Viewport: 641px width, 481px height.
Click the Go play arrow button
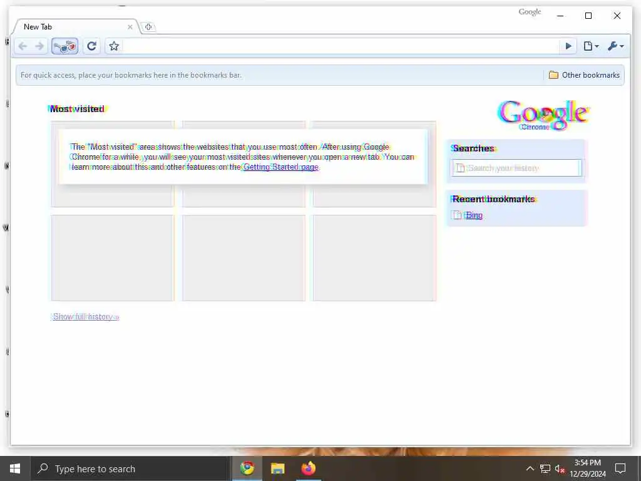click(x=568, y=46)
